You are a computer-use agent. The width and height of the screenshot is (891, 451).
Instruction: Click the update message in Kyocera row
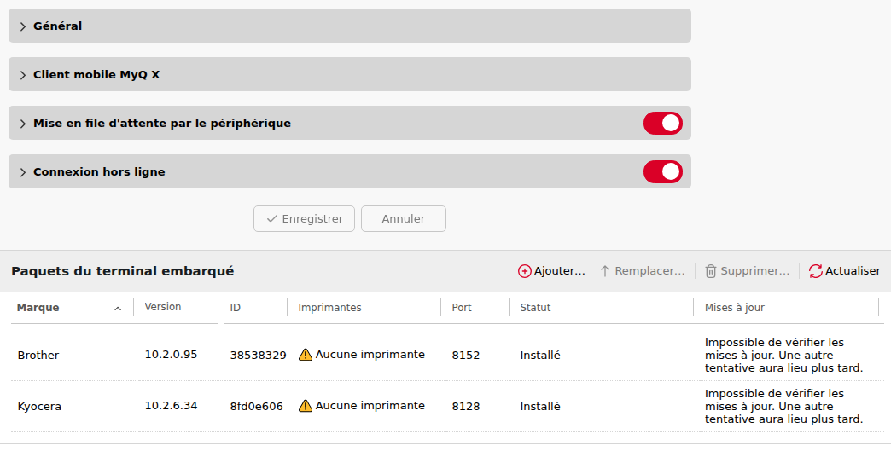(783, 406)
